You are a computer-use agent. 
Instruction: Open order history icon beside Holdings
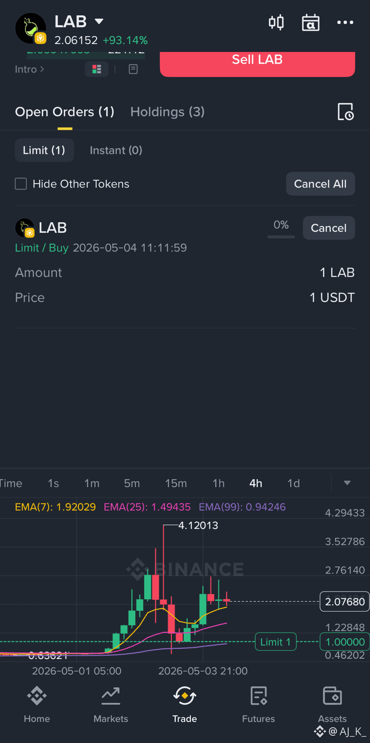pyautogui.click(x=345, y=112)
